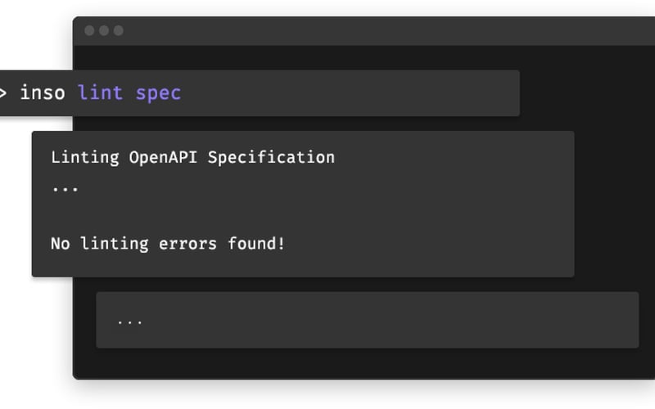
Task: Click the purple "lint" keyword
Action: [100, 93]
